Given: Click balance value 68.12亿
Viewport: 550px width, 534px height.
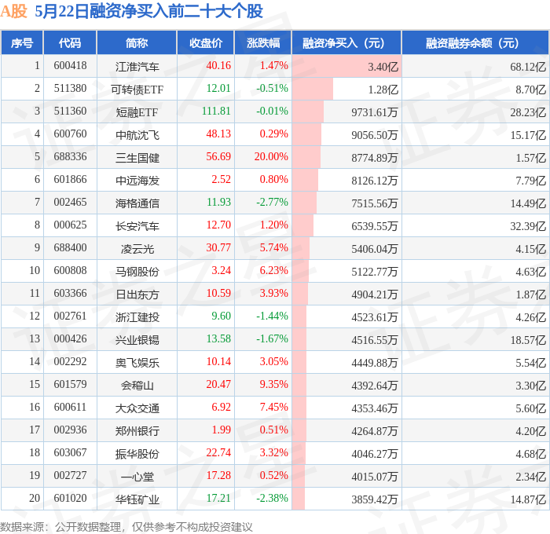Looking at the screenshot, I should click(x=528, y=66).
